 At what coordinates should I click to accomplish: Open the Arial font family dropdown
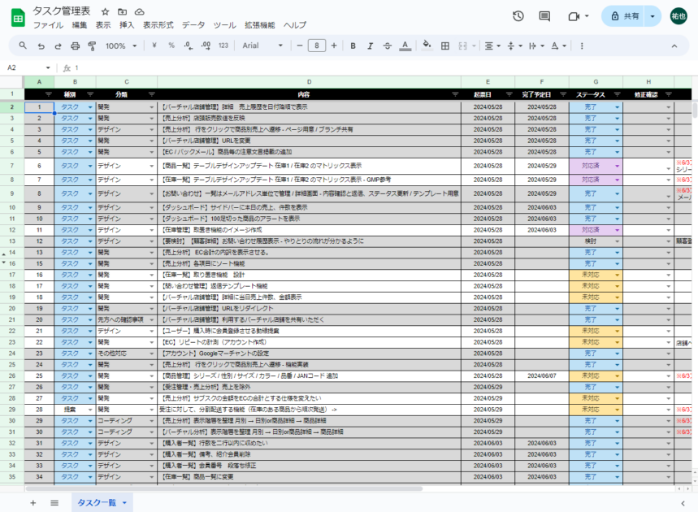(262, 46)
